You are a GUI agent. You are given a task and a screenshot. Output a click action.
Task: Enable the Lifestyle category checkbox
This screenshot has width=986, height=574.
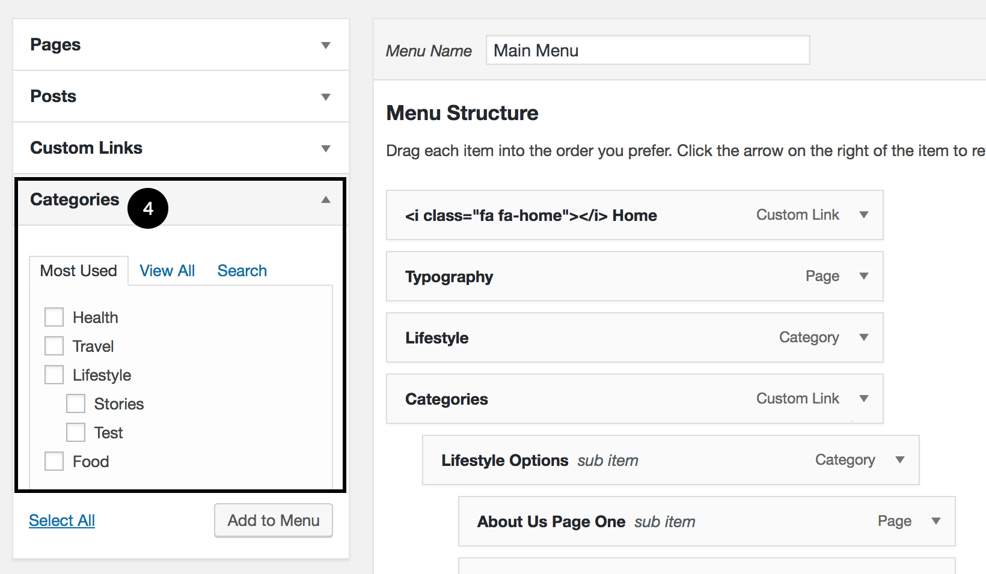point(54,374)
